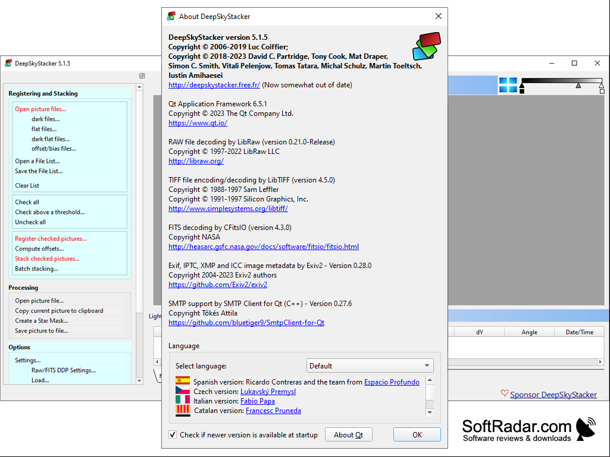Click flat files... in the sidebar

coord(44,129)
